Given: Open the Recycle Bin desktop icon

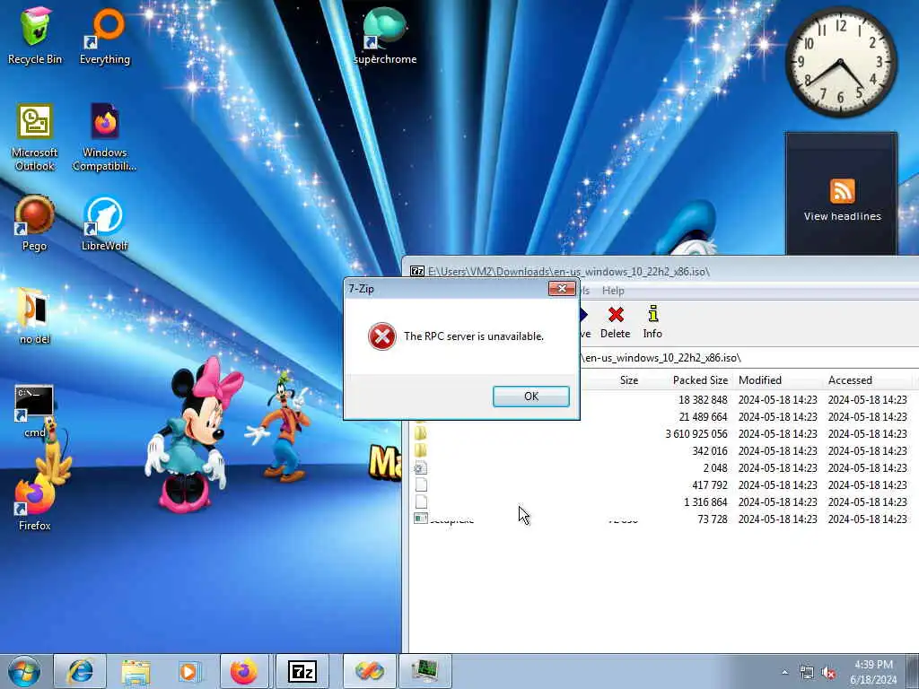Looking at the screenshot, I should pyautogui.click(x=35, y=35).
